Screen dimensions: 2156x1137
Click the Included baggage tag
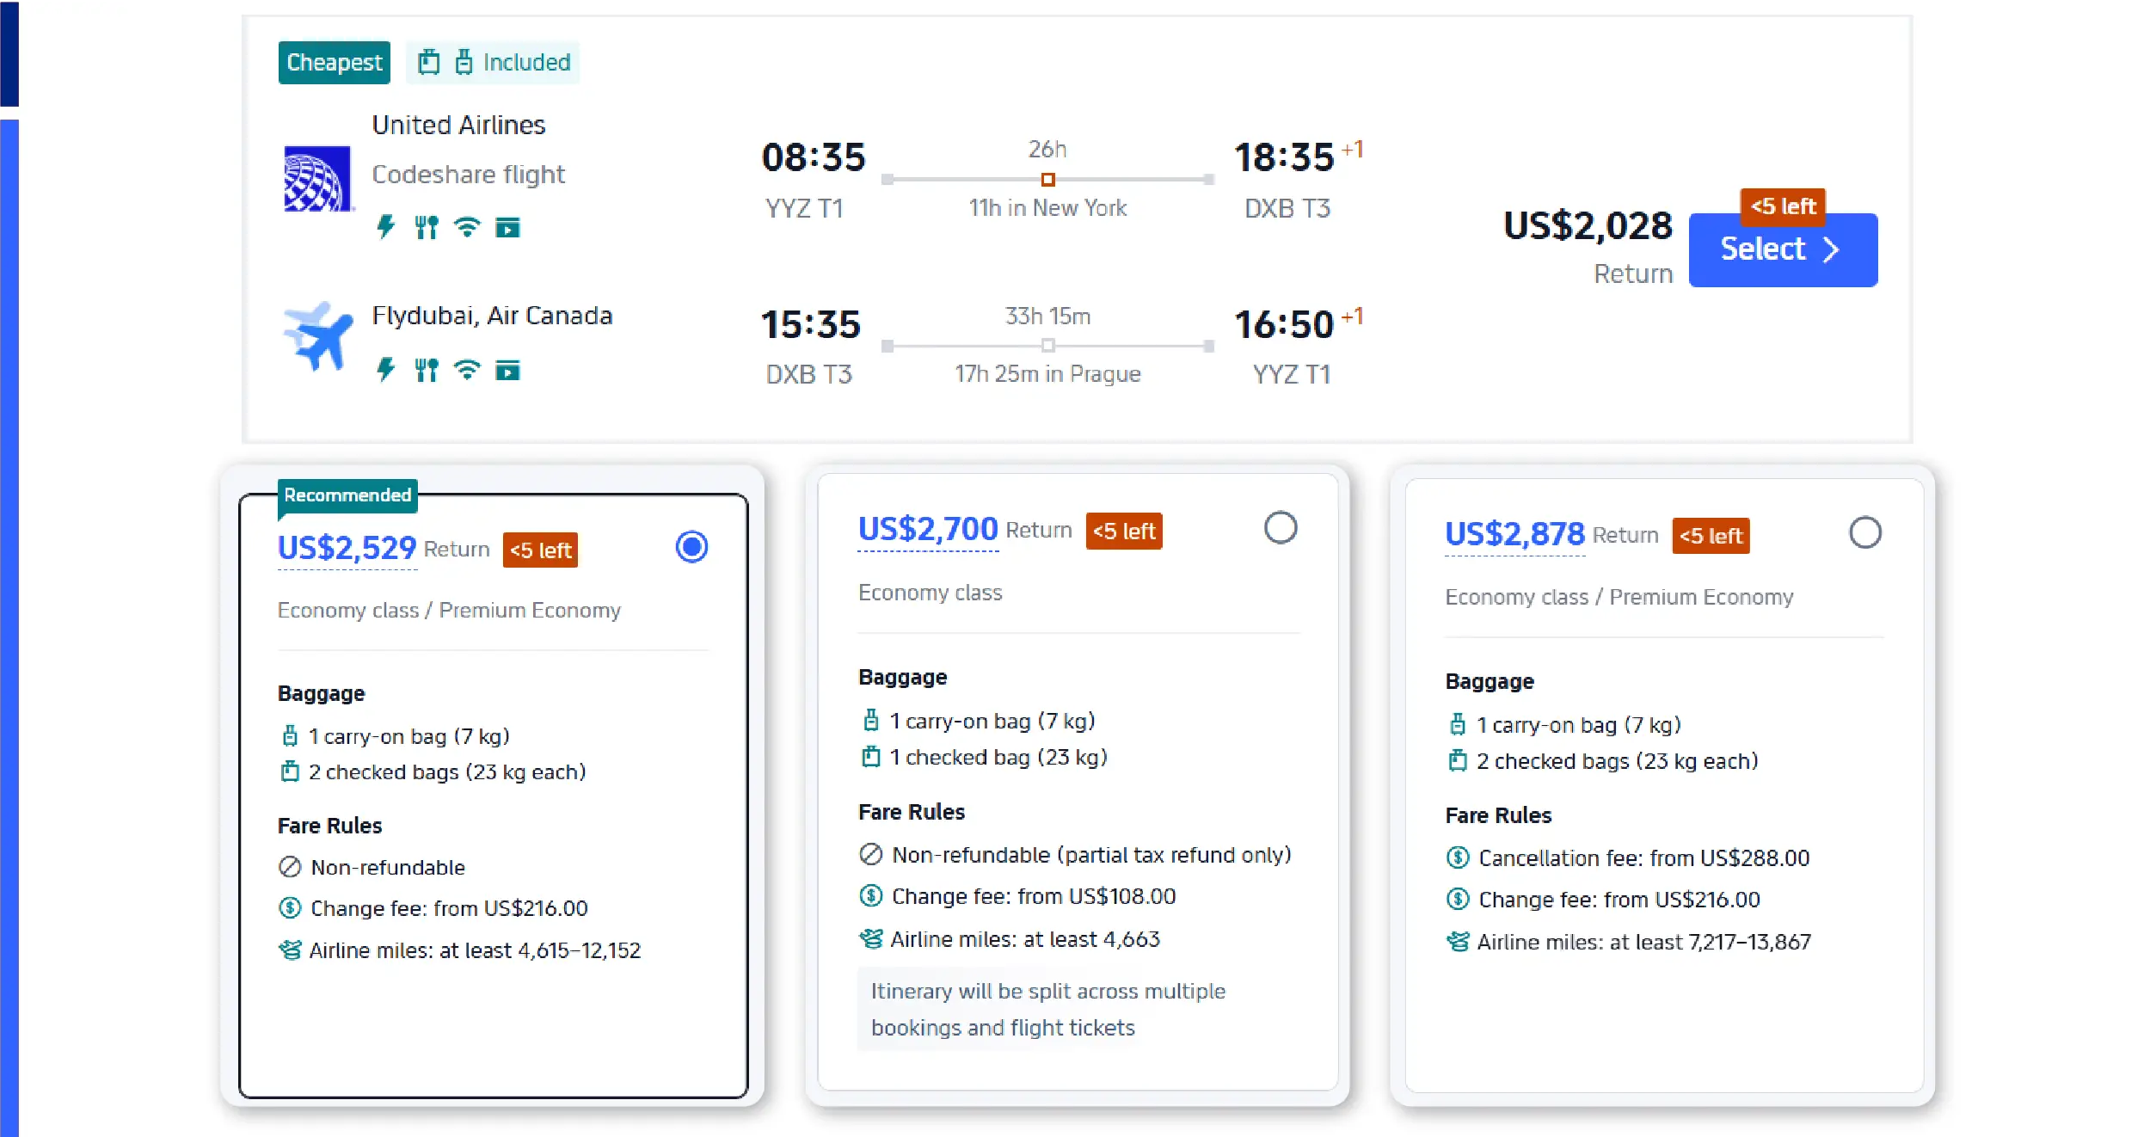click(x=494, y=63)
